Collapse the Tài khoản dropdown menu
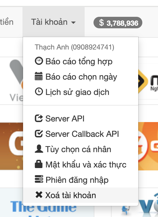Image resolution: width=158 pixels, height=217 pixels. click(54, 22)
